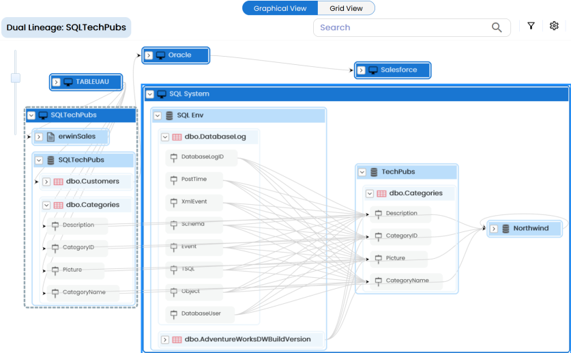Select SQLTechPubs Description column
Image resolution: width=571 pixels, height=353 pixels.
point(77,225)
